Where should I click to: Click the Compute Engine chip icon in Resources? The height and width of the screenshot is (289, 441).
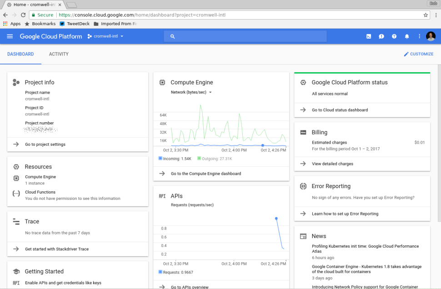16,178
